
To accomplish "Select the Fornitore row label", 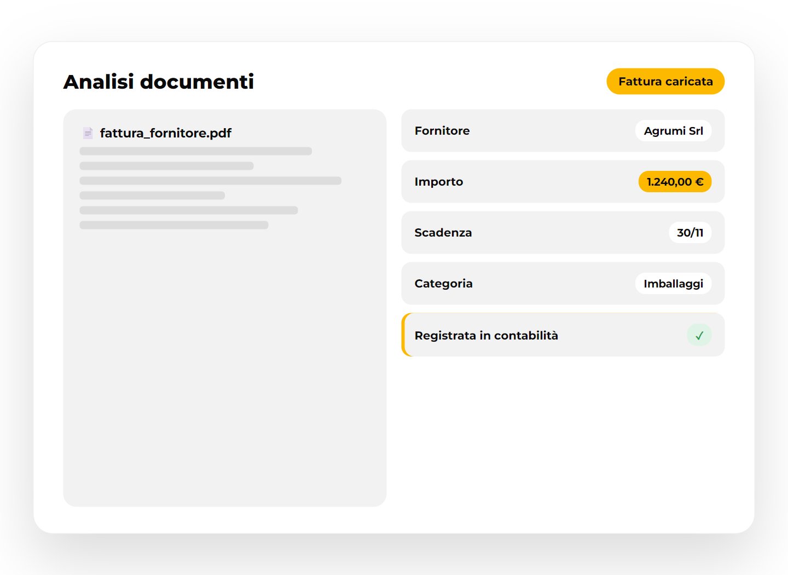I will (442, 131).
